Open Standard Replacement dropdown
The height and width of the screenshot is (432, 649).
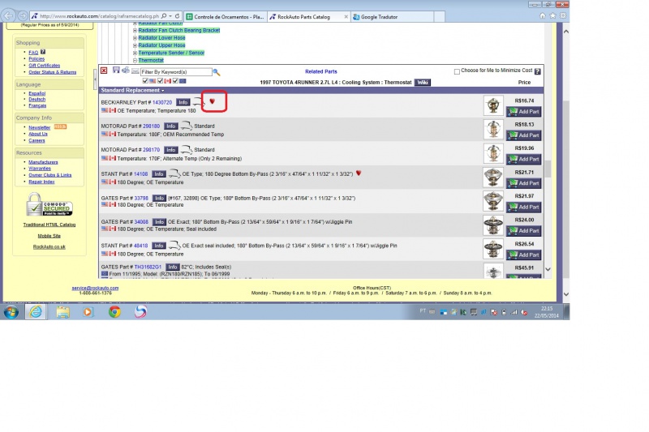click(x=132, y=90)
